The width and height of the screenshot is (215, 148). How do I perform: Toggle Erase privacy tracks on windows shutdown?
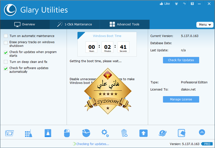6,42
